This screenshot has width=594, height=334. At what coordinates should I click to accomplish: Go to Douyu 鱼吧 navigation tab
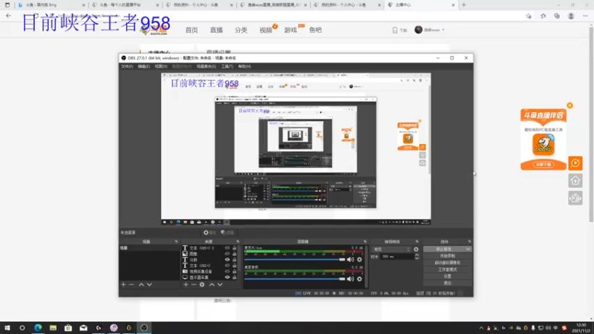click(x=315, y=30)
